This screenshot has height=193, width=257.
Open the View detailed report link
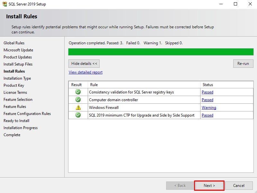[85, 72]
